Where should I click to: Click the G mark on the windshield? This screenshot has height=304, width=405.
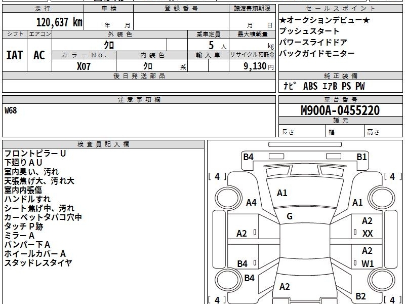pos(290,216)
